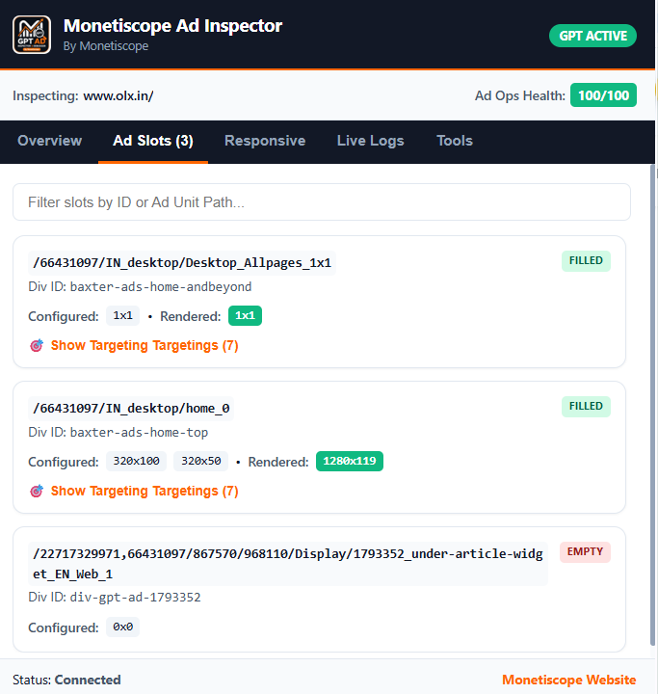Click Div ID baxter-ads-home-top
The image size is (658, 694).
click(x=118, y=433)
